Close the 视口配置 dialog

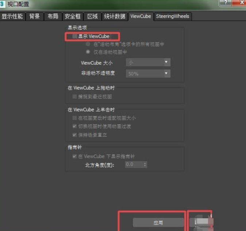coord(240,3)
